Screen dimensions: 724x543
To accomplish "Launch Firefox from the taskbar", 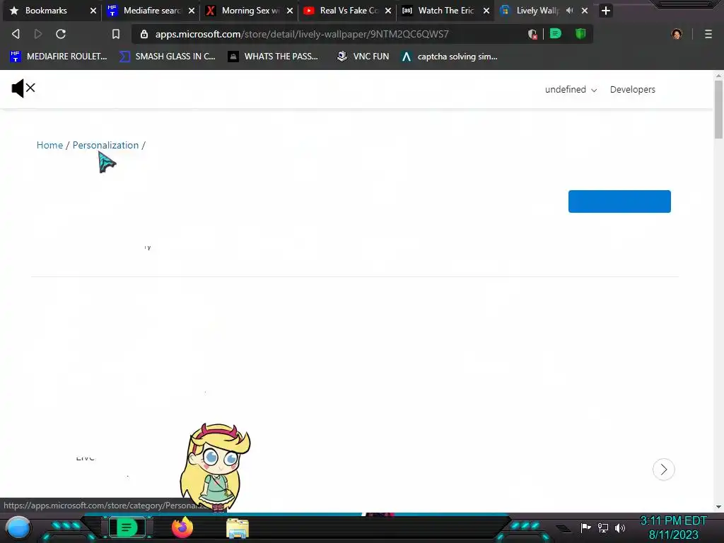I will pos(182,527).
